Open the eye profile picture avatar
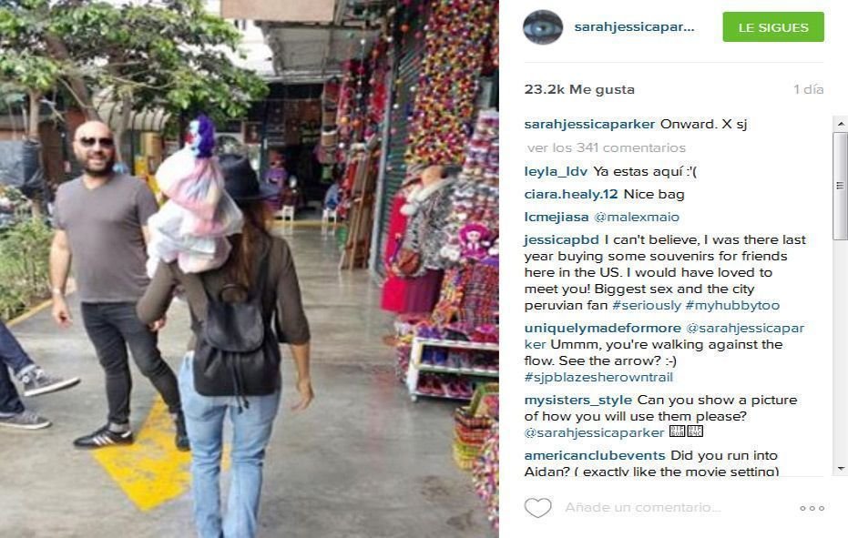Viewport: 848px width, 538px height. point(543,27)
